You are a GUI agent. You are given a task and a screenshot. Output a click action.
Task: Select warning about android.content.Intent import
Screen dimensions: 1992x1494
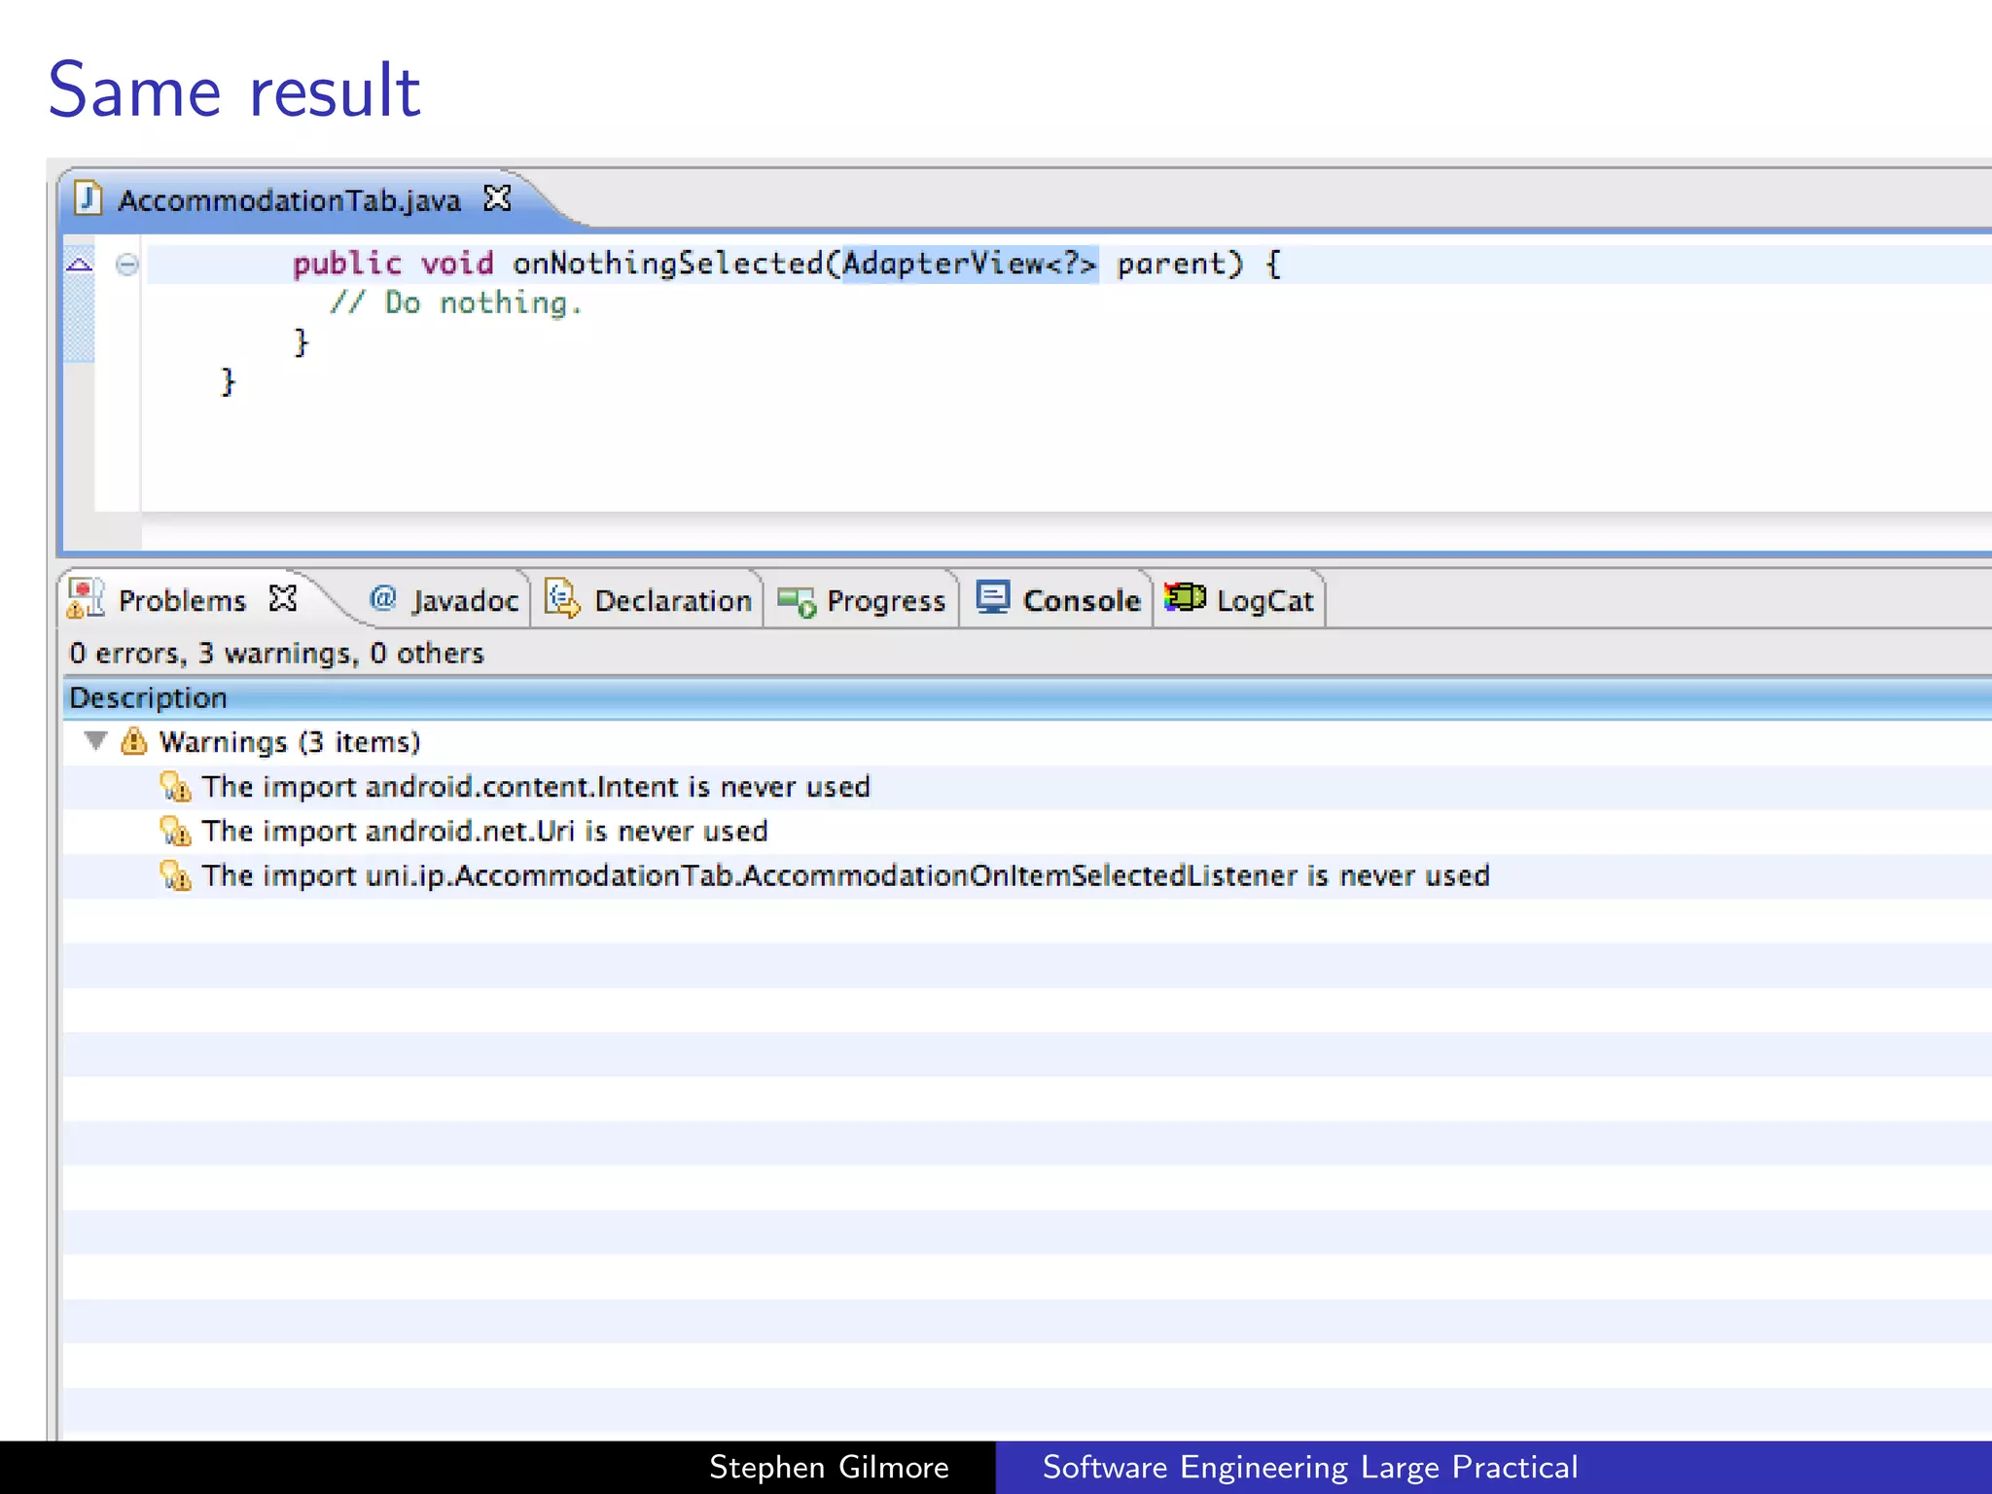point(1027,787)
